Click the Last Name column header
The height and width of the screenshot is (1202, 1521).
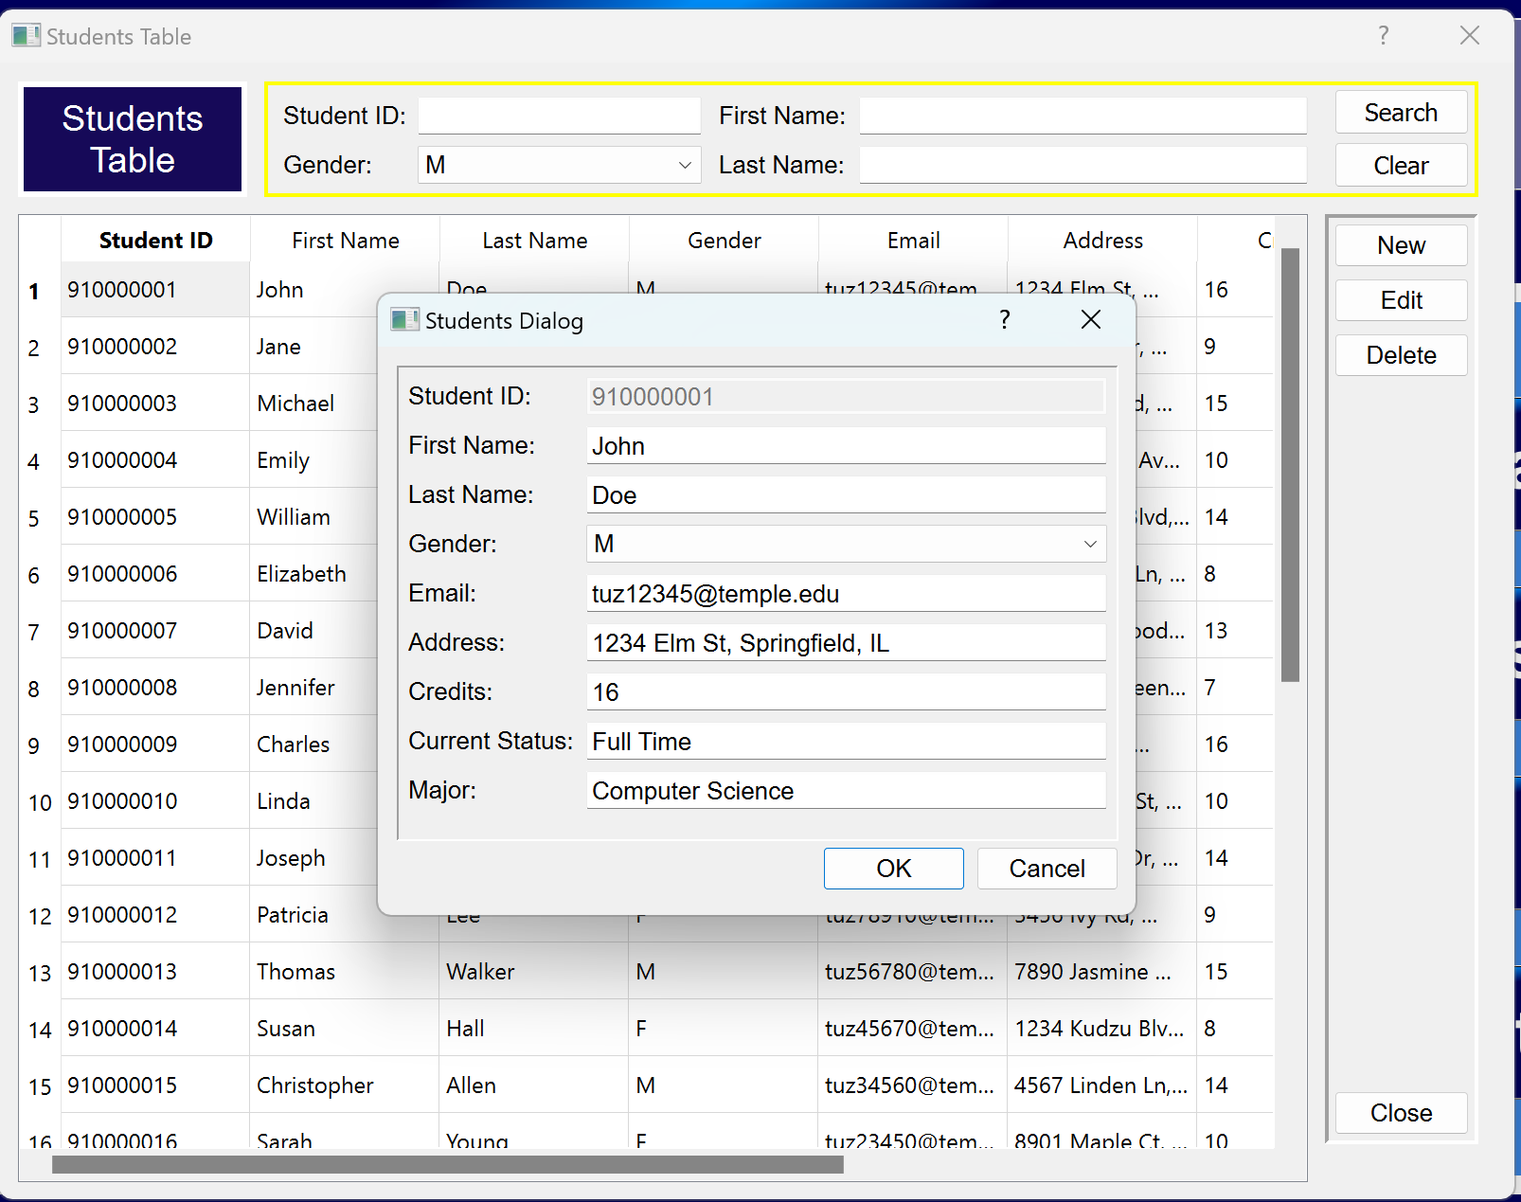click(x=534, y=241)
